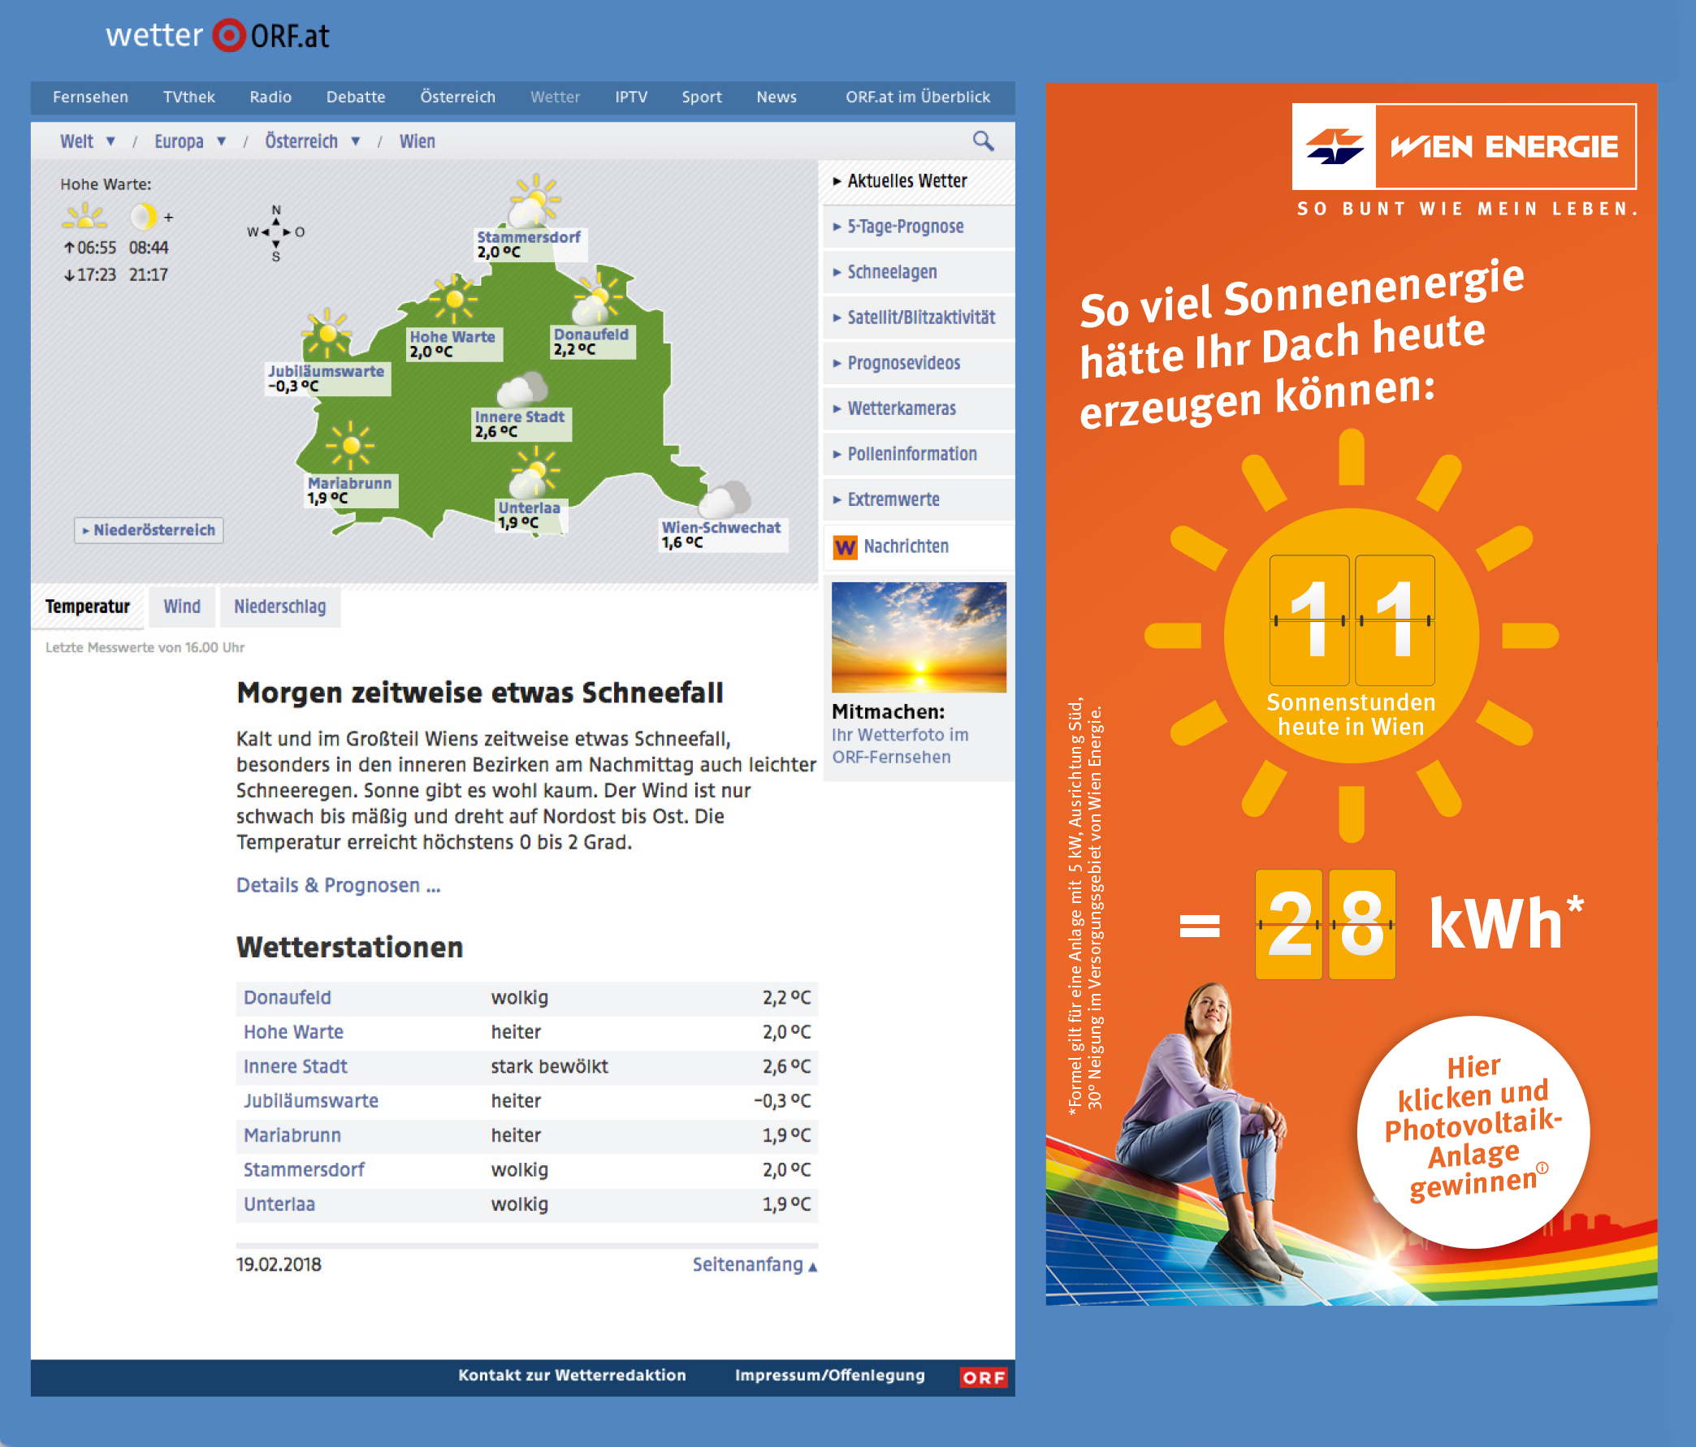The height and width of the screenshot is (1447, 1696).
Task: Click the Wien-Schwechat cloud icon
Action: click(x=725, y=499)
